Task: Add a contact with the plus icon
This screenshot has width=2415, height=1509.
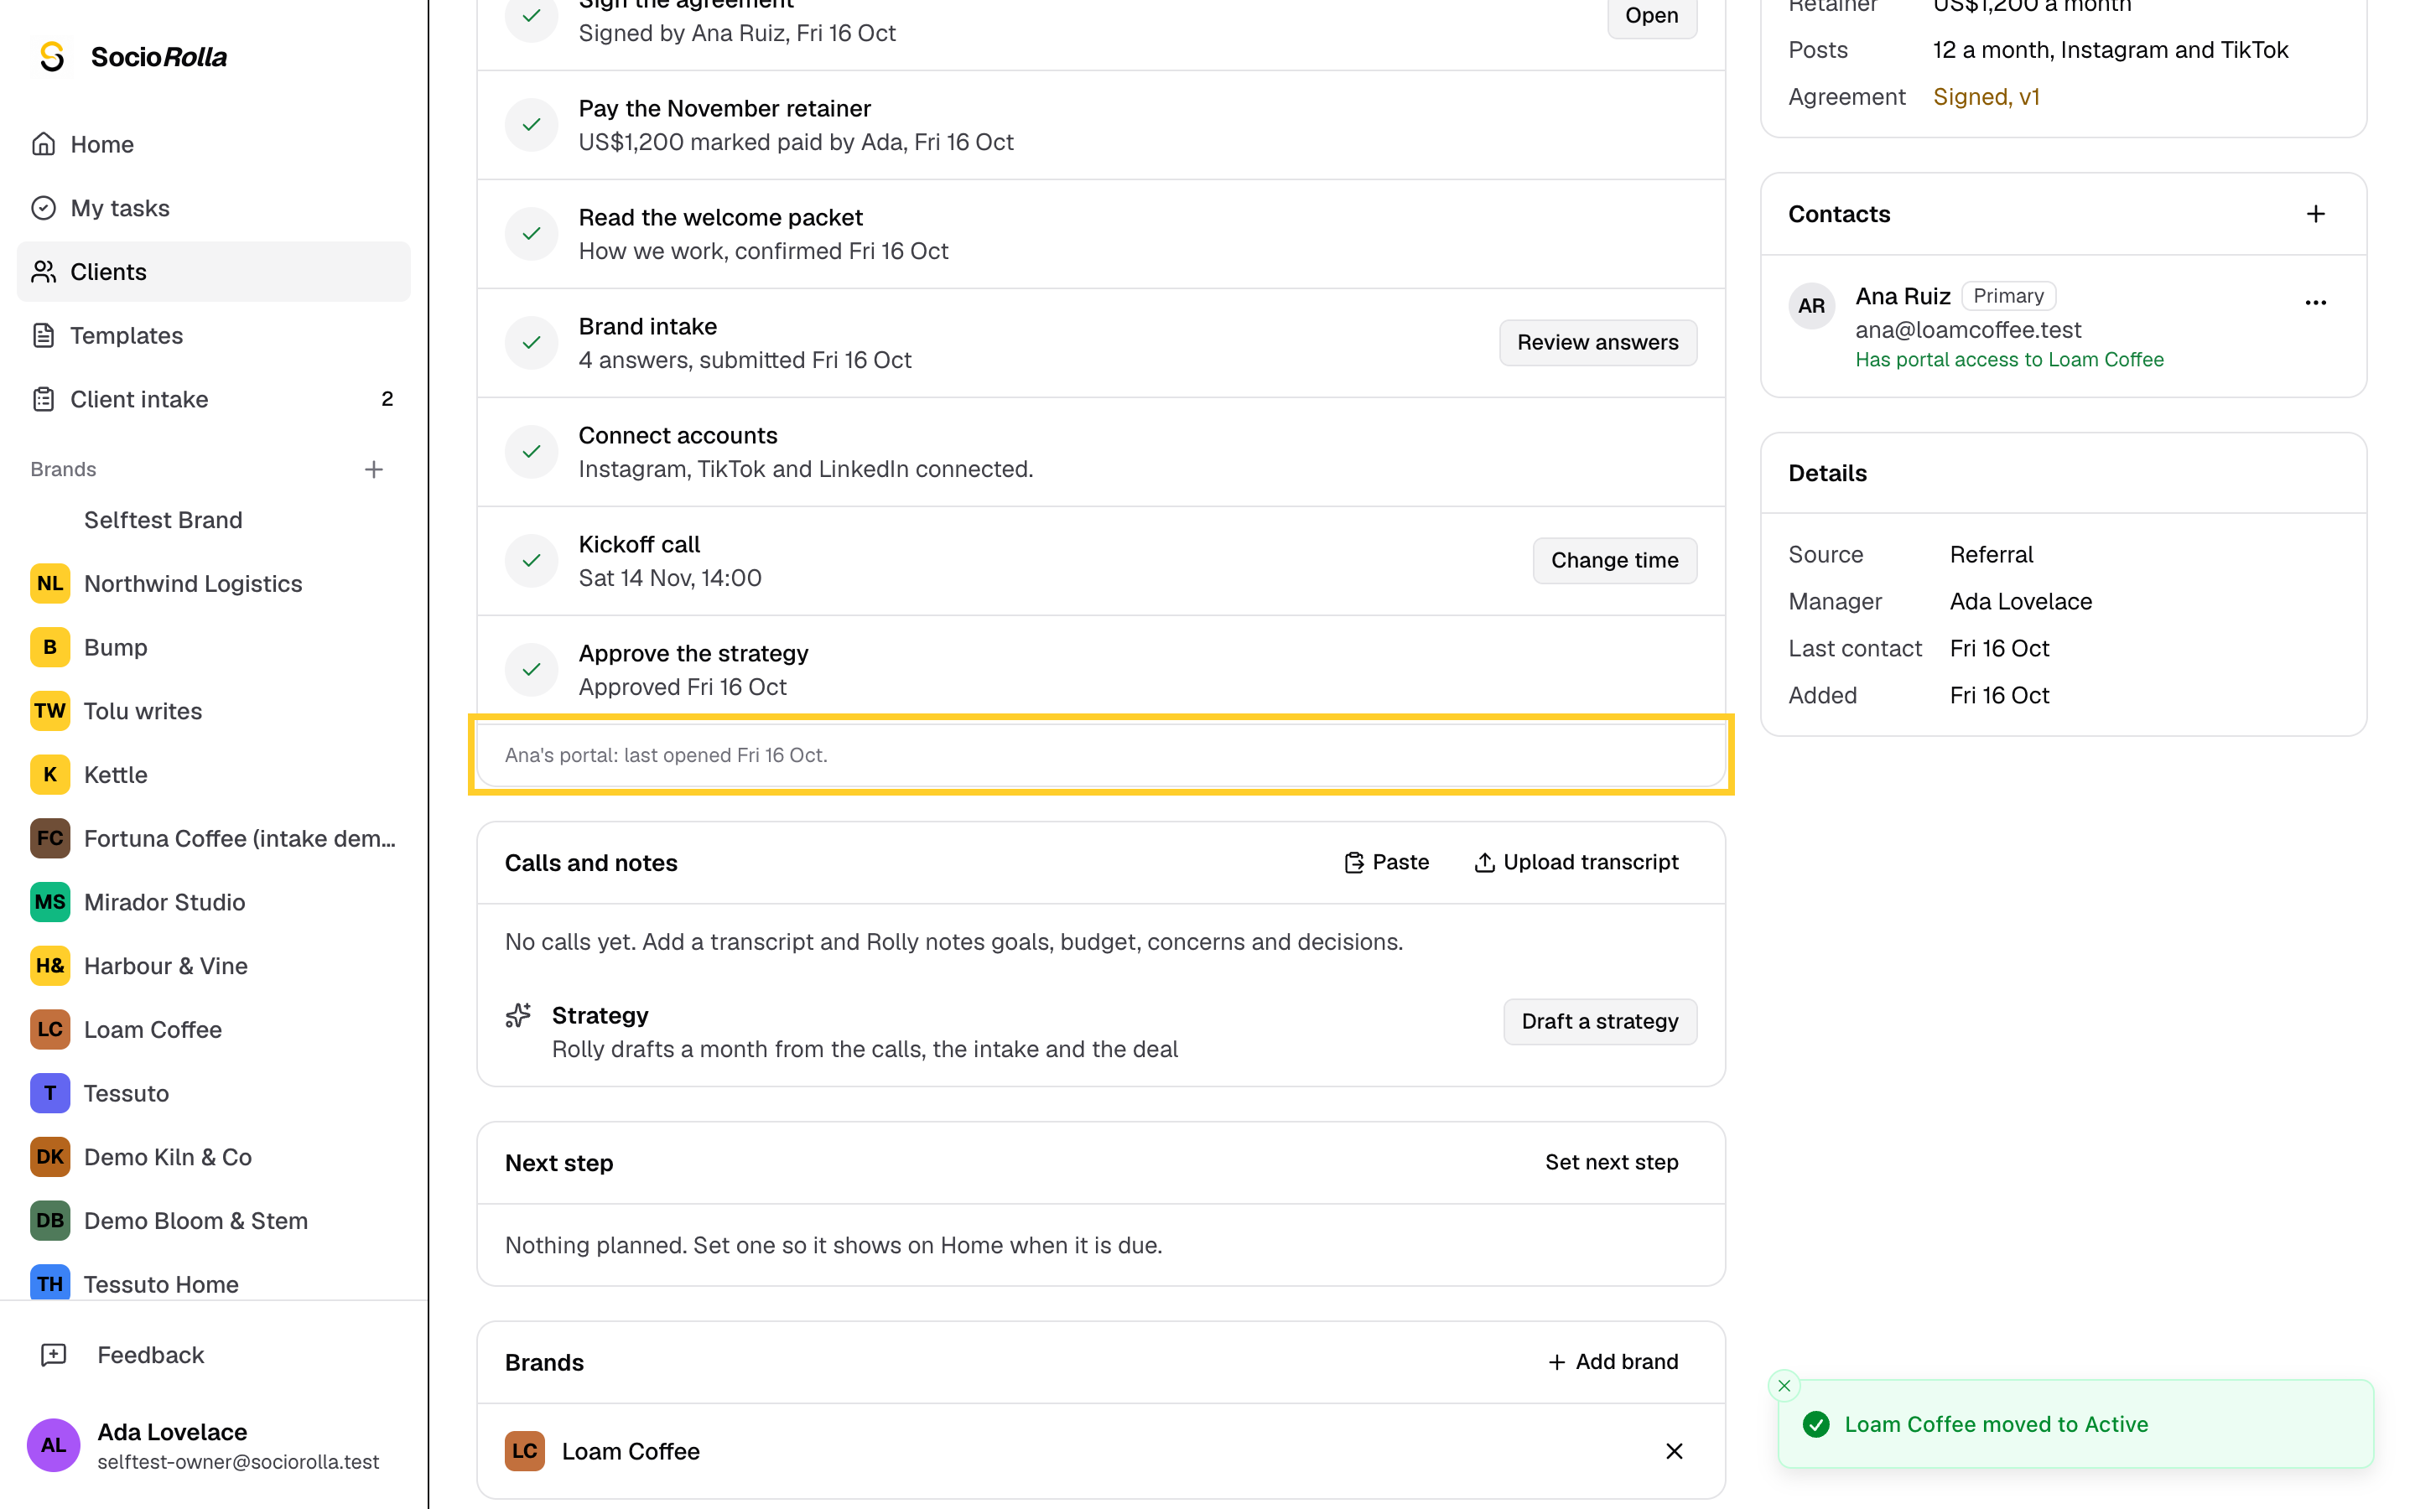Action: [2315, 214]
